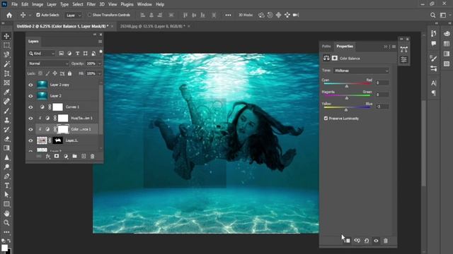Toggle Auto-Select checkbox
Screen dimensions: 453x254
[x=38, y=15]
